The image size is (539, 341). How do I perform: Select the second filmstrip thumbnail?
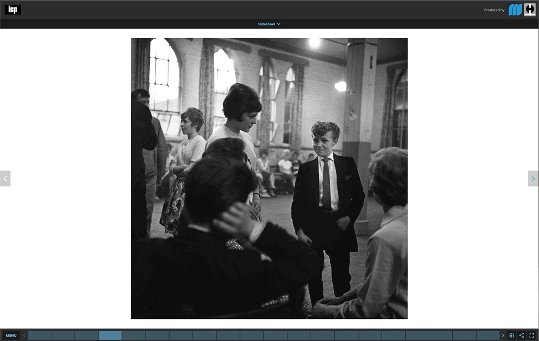[63, 335]
